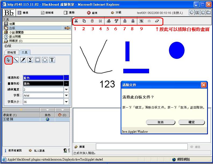Open the 檢視 menu
Image resolution: width=213 pixels, height=164 pixels.
[x=23, y=13]
